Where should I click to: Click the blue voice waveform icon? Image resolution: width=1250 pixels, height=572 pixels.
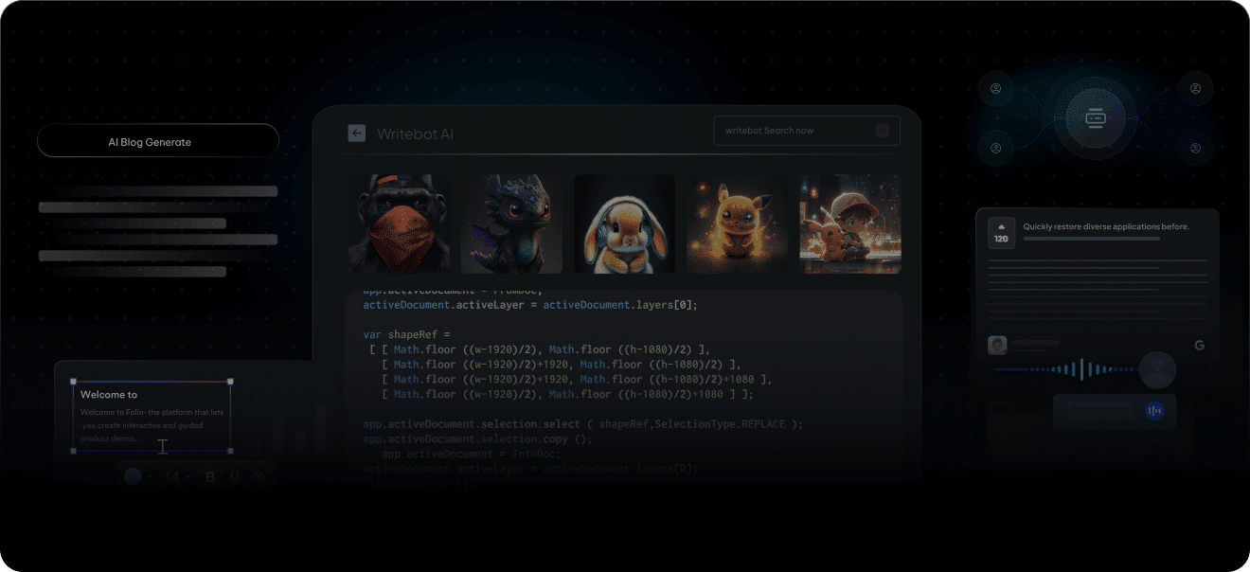coord(1154,411)
